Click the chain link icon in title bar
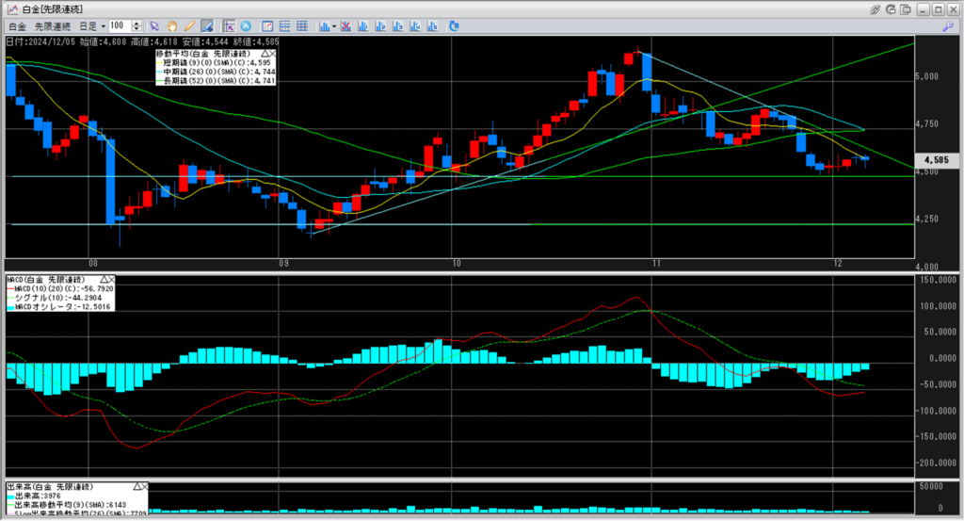 876,8
